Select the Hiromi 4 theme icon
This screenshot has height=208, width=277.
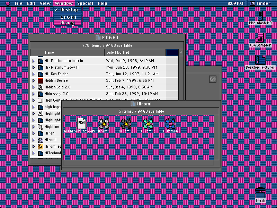[x=170, y=123]
